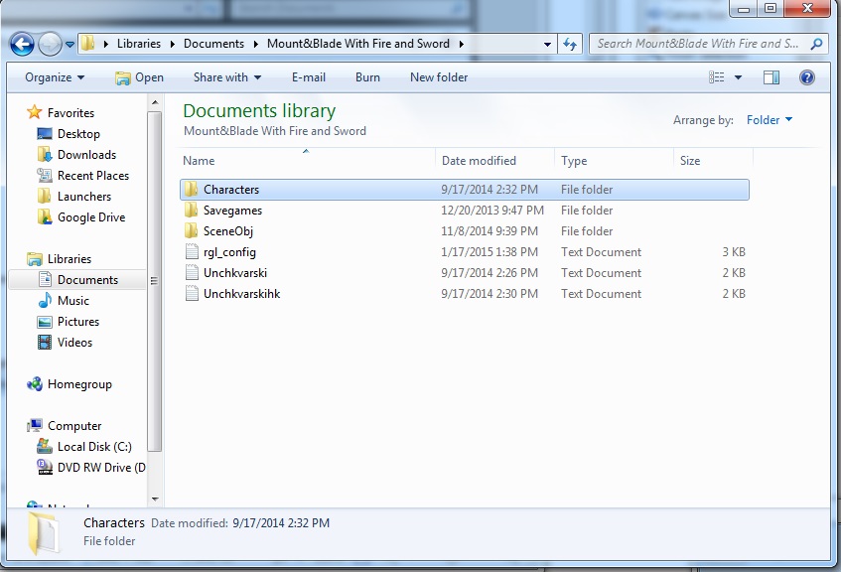Open Help with question mark icon

(806, 77)
